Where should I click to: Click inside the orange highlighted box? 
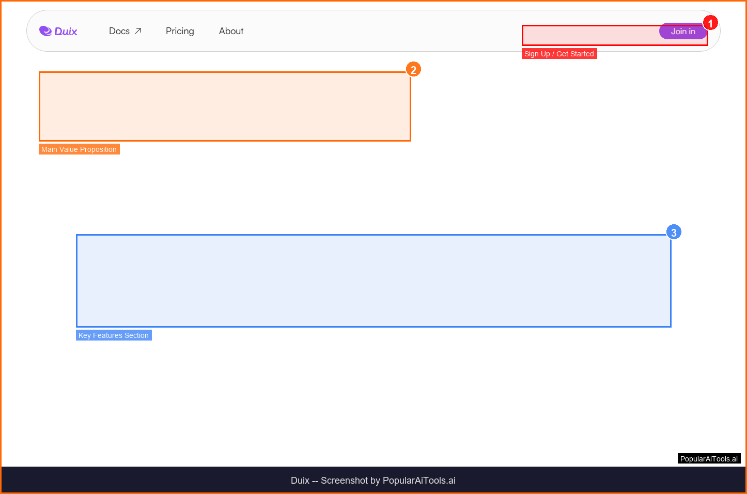pyautogui.click(x=225, y=106)
